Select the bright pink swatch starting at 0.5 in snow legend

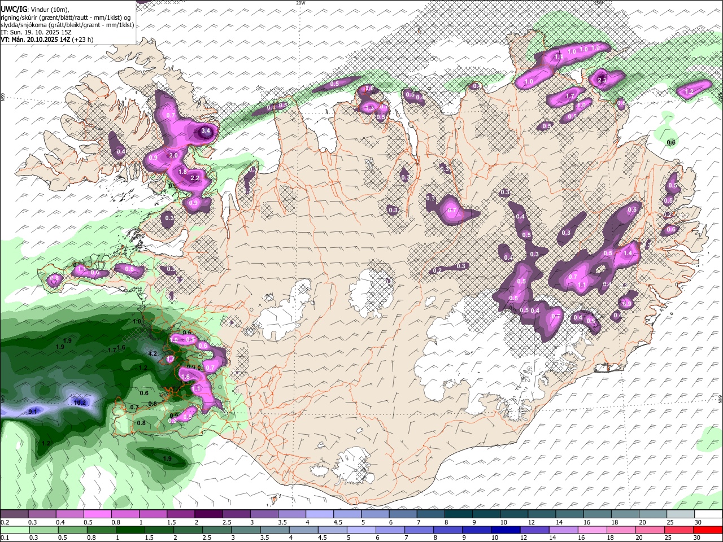[x=97, y=514]
